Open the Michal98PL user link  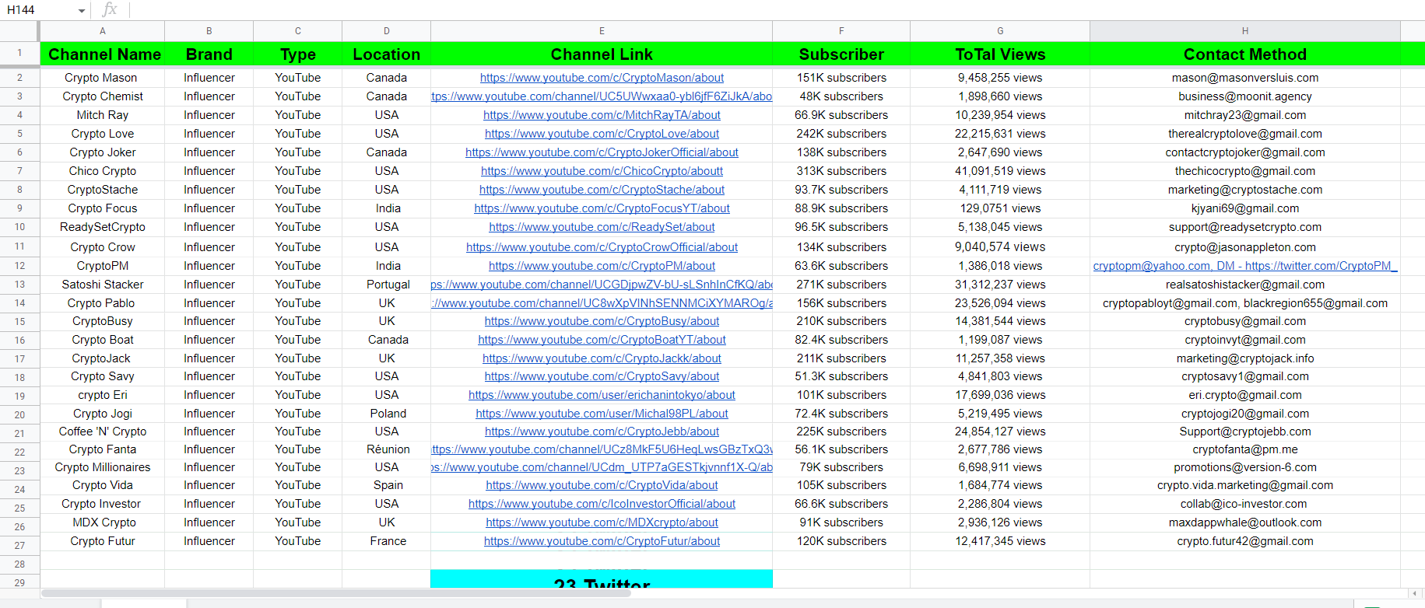602,414
